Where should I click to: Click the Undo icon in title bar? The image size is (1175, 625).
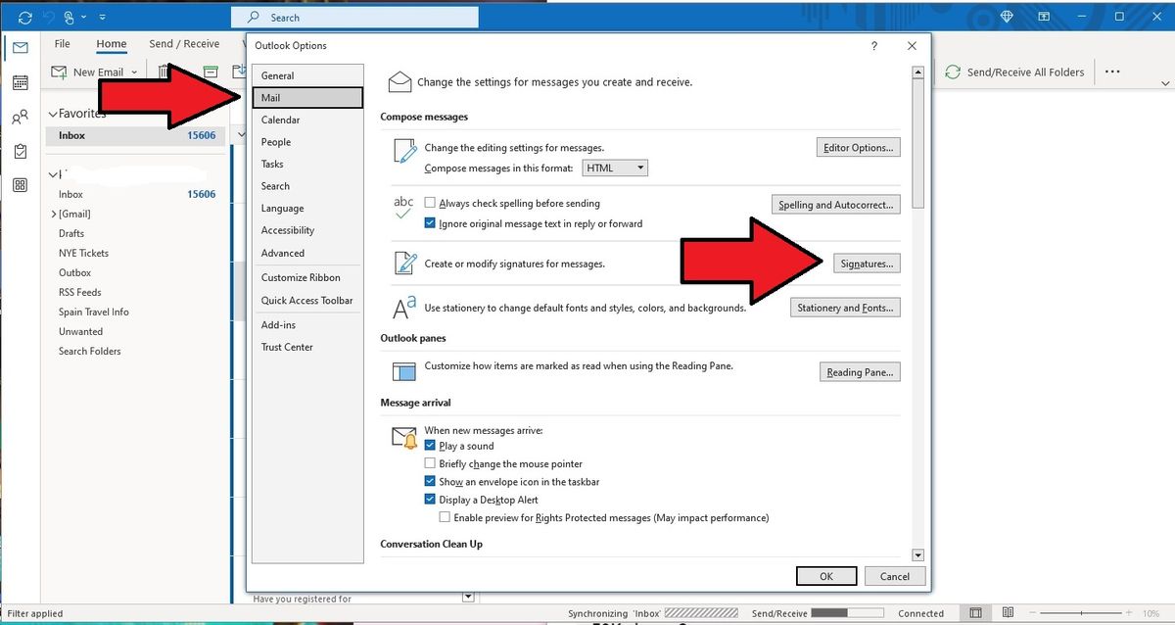[47, 18]
